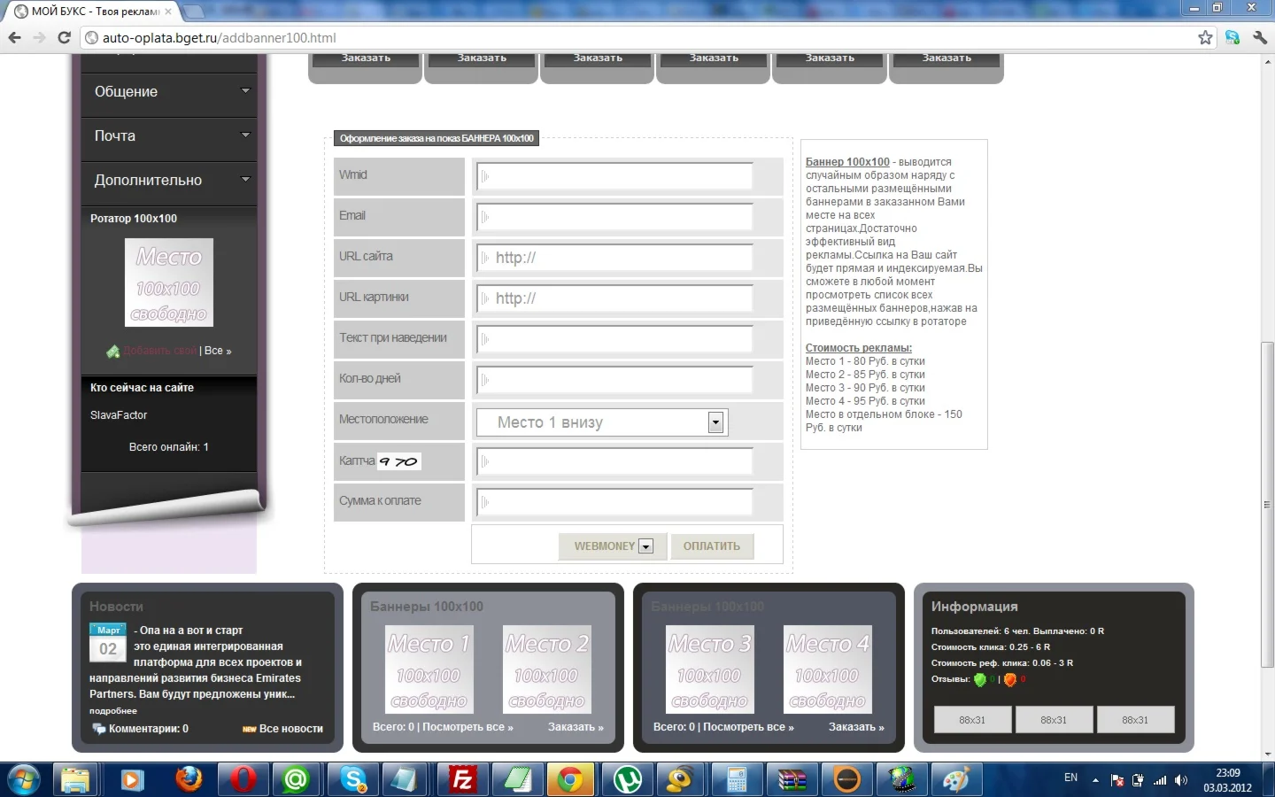
Task: Click into the URL сайта field
Action: [614, 258]
